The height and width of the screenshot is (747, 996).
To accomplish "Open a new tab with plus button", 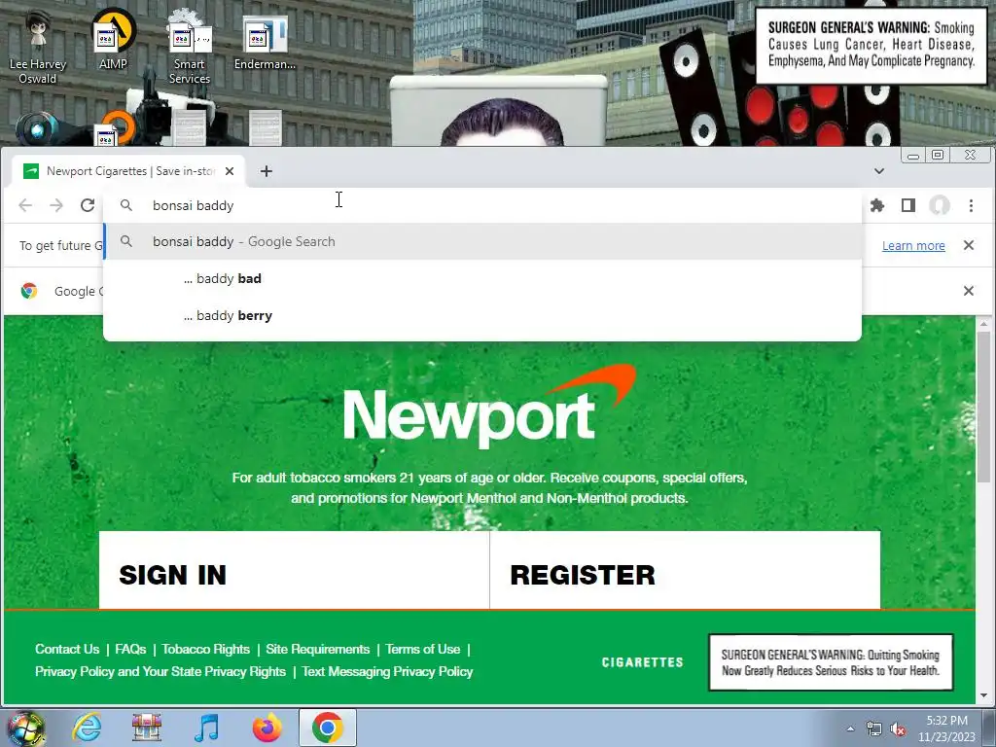I will tap(267, 171).
